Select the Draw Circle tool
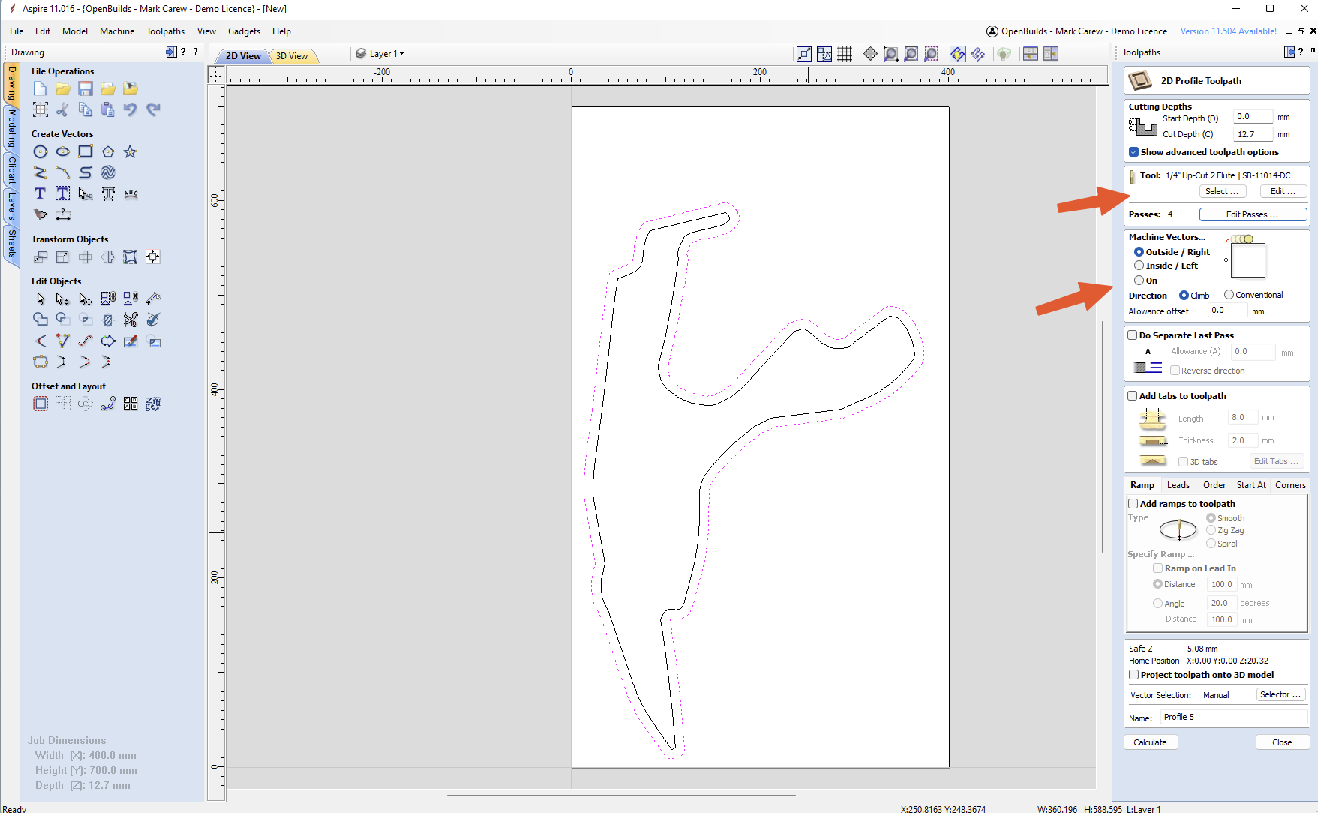The image size is (1318, 813). click(41, 151)
